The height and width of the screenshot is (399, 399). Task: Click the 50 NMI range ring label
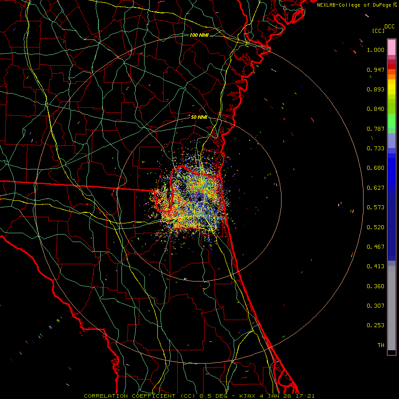199,117
